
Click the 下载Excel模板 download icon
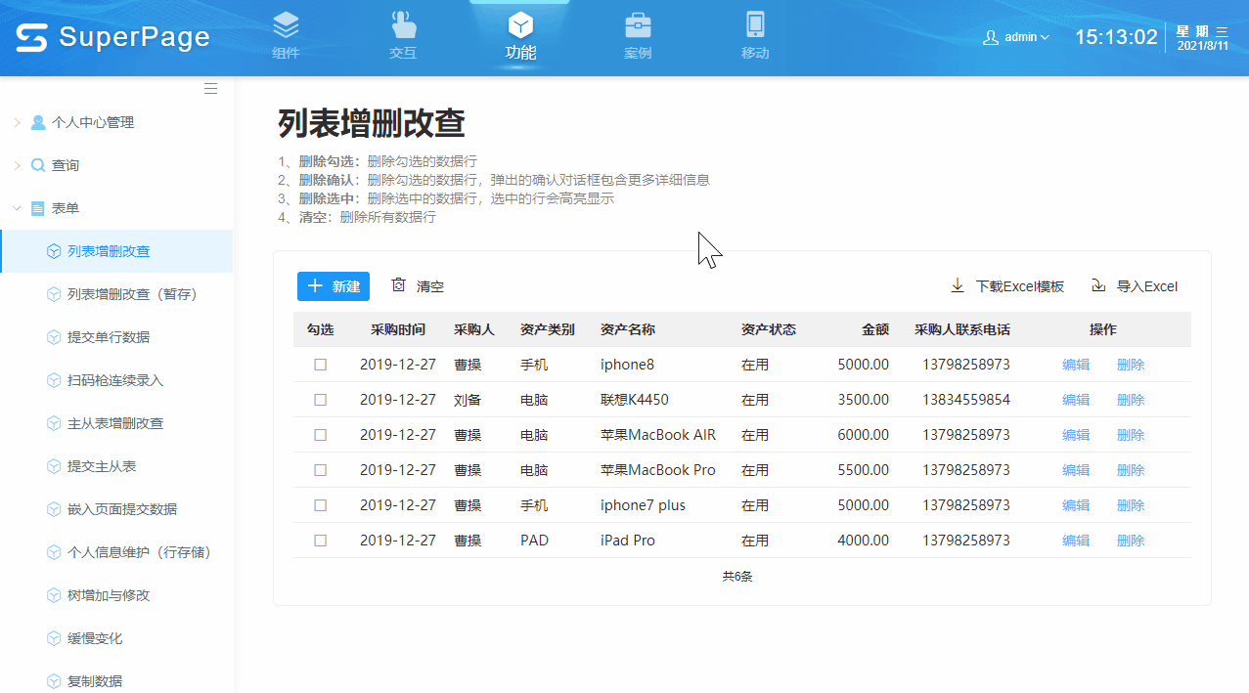pyautogui.click(x=957, y=285)
